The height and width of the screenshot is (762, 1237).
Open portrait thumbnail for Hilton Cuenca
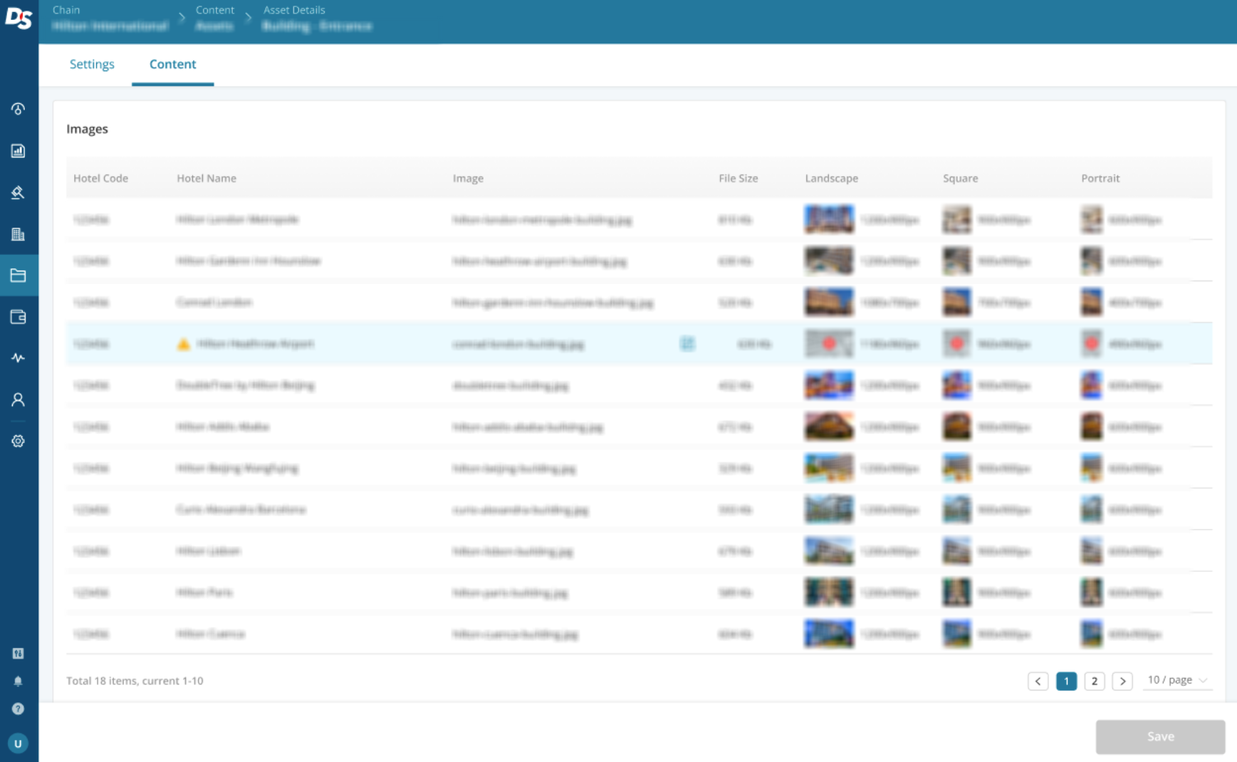(1091, 634)
